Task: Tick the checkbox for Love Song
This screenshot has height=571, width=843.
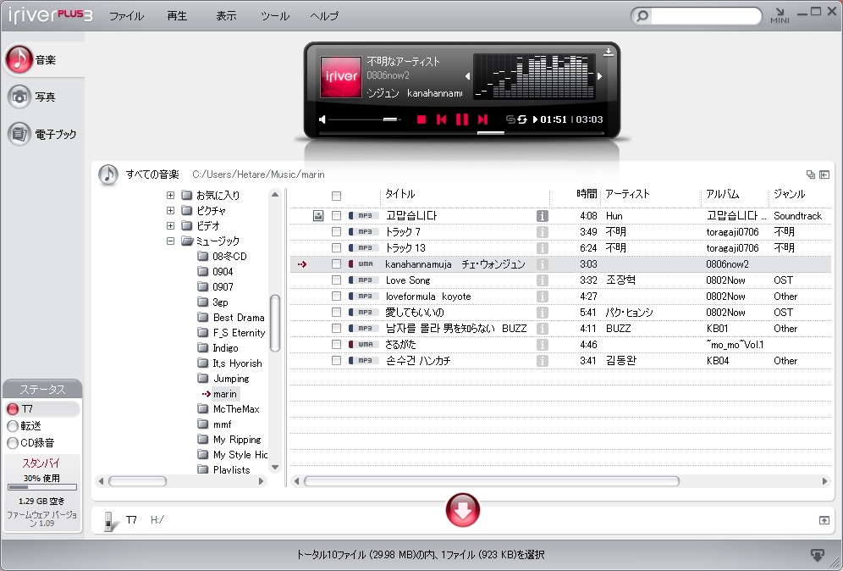Action: click(x=337, y=280)
